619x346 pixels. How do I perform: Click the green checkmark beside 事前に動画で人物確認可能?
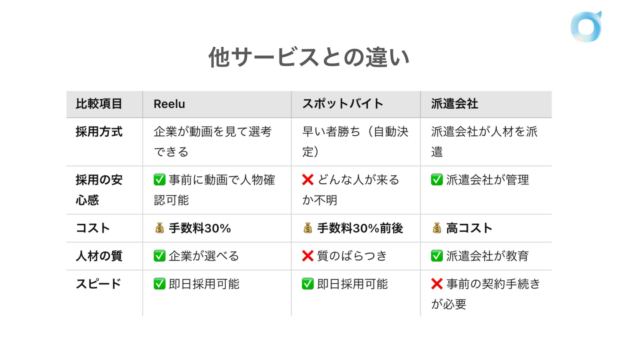tap(159, 180)
